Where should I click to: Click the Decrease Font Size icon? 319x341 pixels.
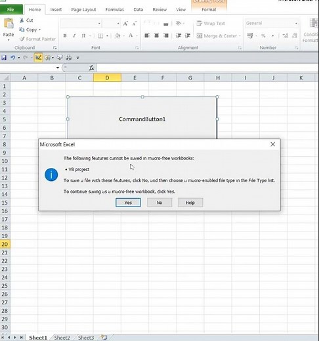pos(135,24)
